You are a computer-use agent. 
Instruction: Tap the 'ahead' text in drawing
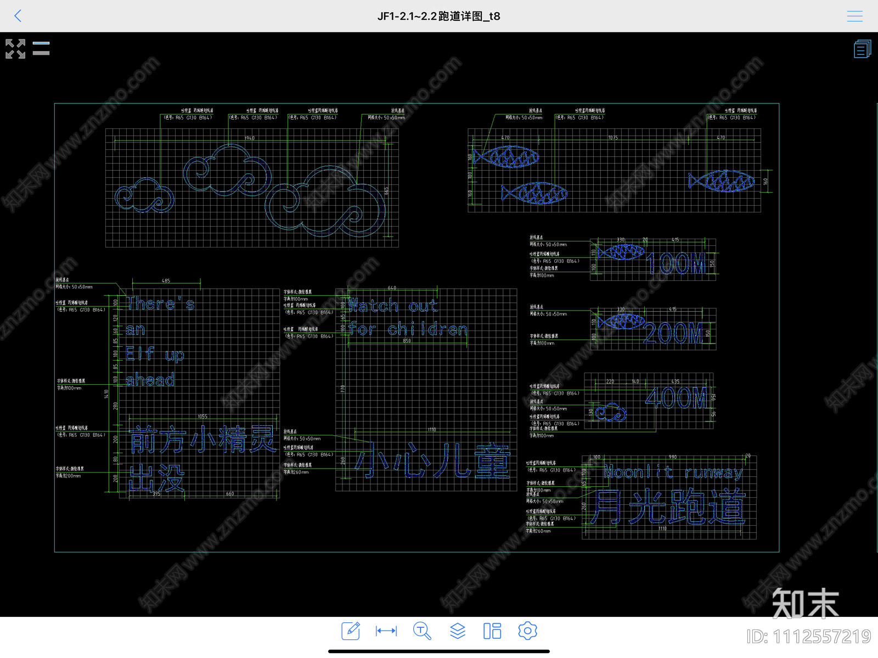[150, 380]
